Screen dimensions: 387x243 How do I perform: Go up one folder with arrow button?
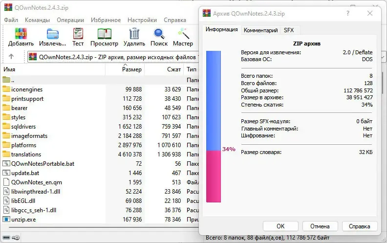[11, 57]
